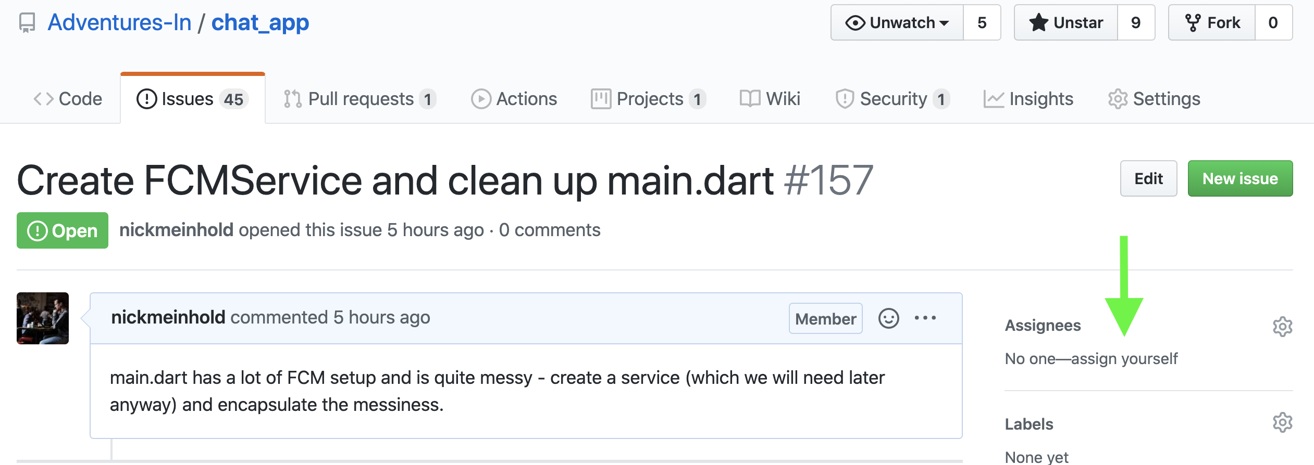Open the Labels gear settings
Image resolution: width=1314 pixels, height=465 pixels.
(x=1282, y=422)
